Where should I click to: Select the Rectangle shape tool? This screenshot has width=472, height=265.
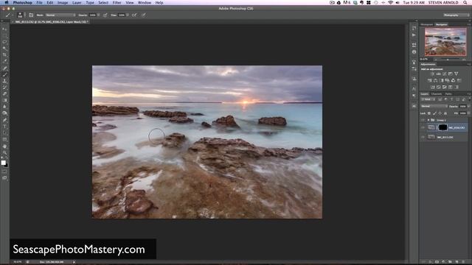pyautogui.click(x=4, y=139)
